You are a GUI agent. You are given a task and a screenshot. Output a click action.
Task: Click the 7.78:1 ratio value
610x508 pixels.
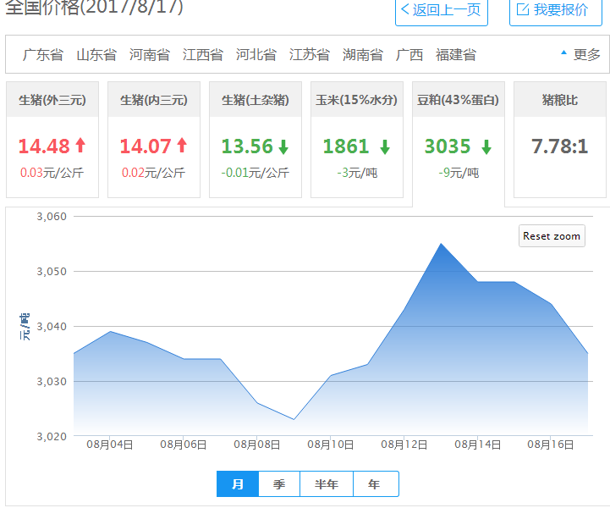point(560,146)
